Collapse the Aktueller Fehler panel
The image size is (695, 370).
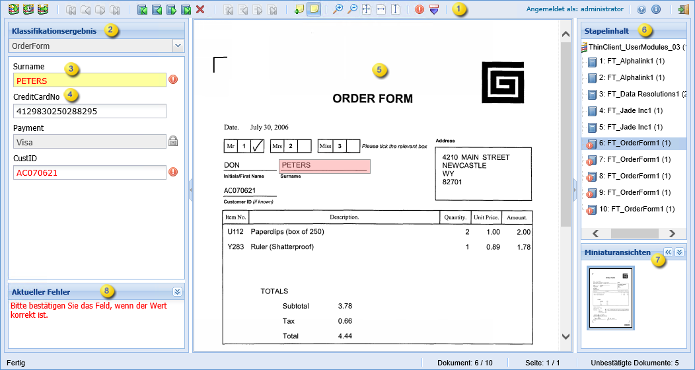[177, 291]
